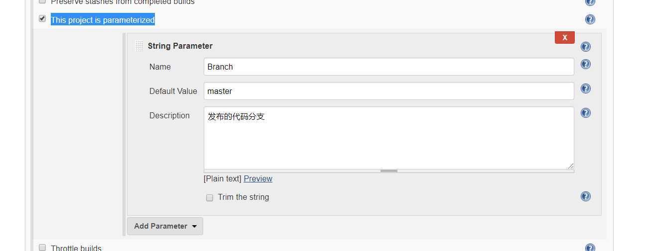The width and height of the screenshot is (646, 251).
Task: Open help icon for Throttle builds
Action: coord(590,248)
